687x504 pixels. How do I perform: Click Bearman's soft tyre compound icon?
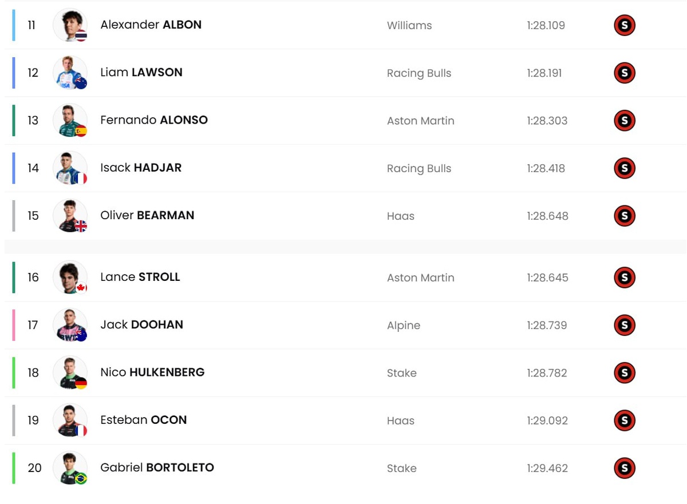coord(625,216)
